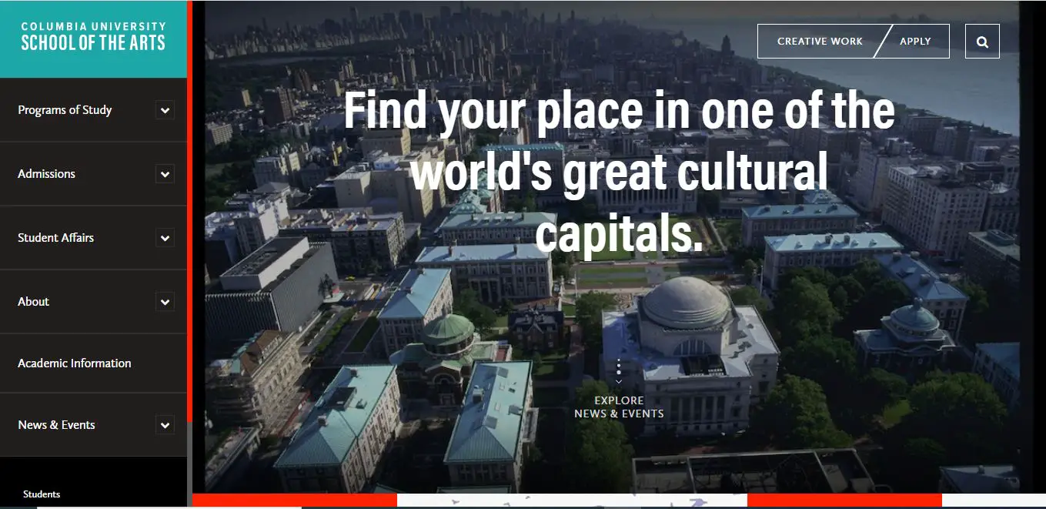Click the dotted scroll indicator above Explore
The image size is (1046, 509).
[x=618, y=368]
